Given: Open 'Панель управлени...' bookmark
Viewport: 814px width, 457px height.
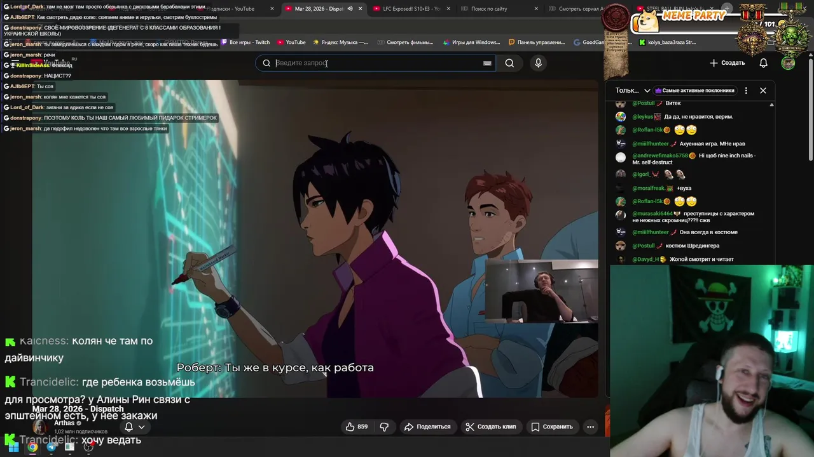Looking at the screenshot, I should coord(537,43).
